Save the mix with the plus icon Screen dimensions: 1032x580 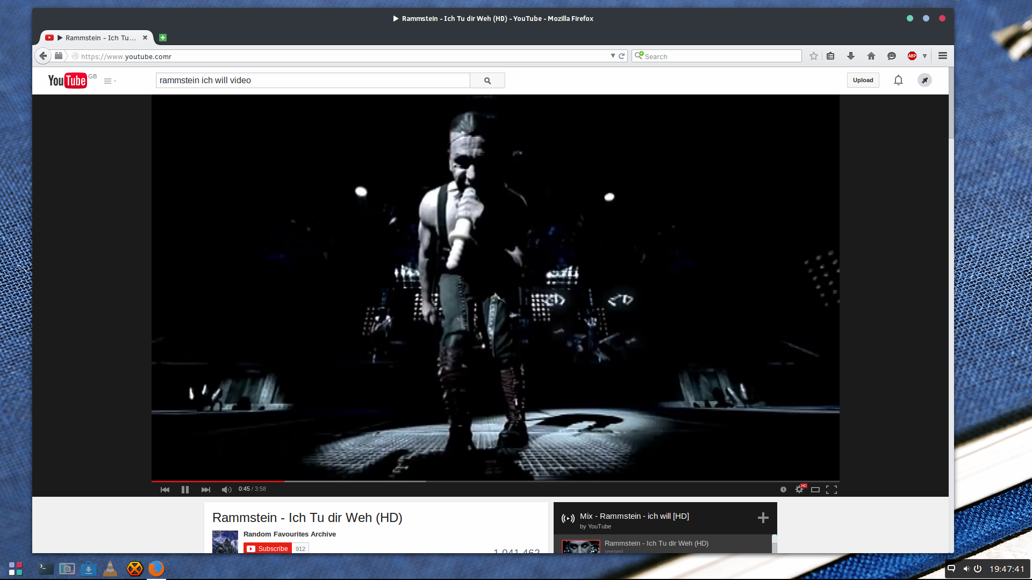(x=763, y=518)
